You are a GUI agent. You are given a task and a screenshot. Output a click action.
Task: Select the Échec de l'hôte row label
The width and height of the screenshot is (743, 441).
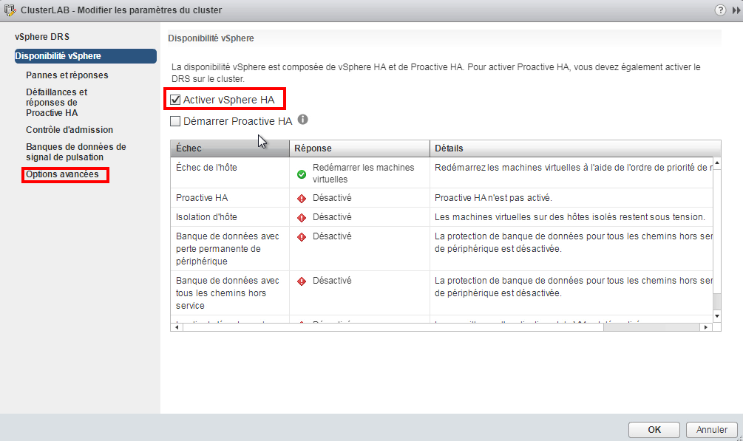click(x=206, y=168)
